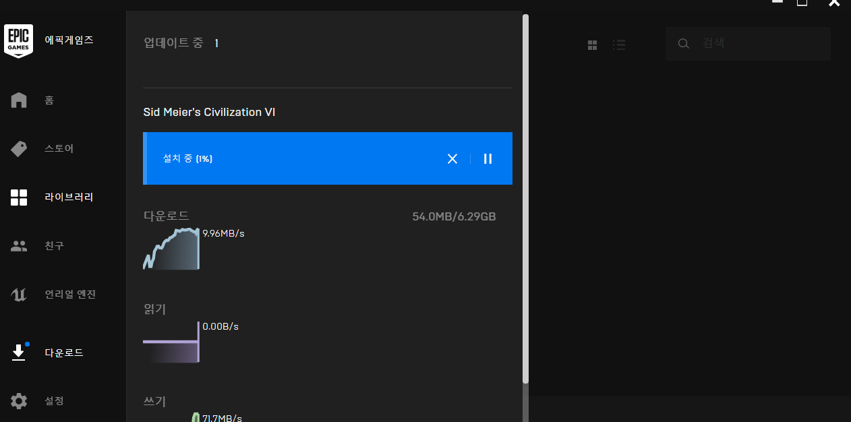Select the 친구 menu label

point(54,246)
